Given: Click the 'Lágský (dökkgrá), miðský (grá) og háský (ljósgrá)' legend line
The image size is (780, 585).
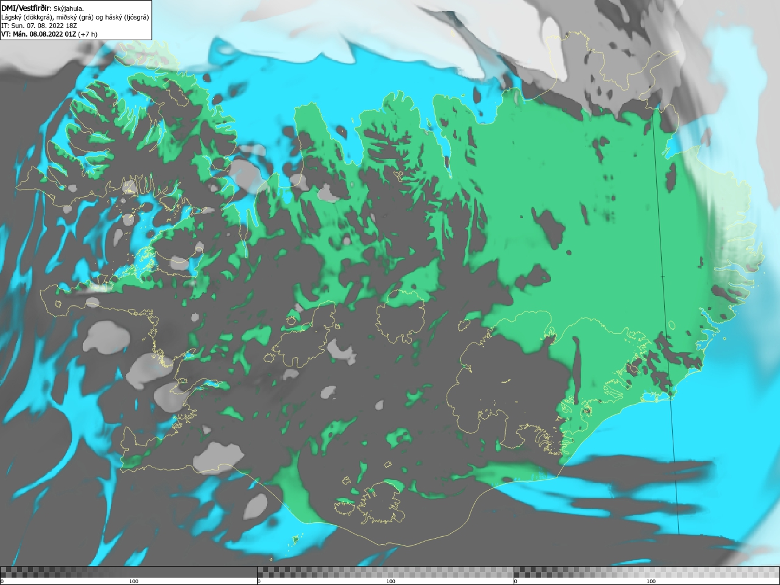Looking at the screenshot, I should (75, 17).
